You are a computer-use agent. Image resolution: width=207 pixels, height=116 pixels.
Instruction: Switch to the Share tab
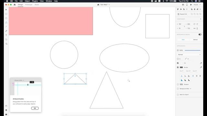click(37, 5)
